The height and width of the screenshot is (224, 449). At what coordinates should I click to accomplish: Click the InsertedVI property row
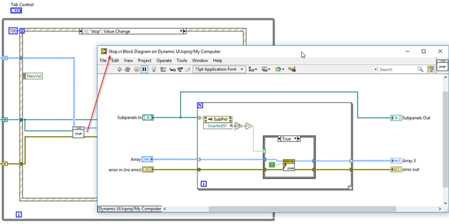[218, 126]
